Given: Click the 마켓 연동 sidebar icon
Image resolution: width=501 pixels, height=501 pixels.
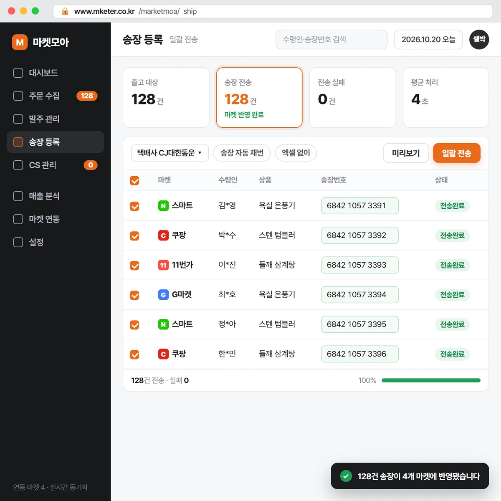Looking at the screenshot, I should pos(18,219).
